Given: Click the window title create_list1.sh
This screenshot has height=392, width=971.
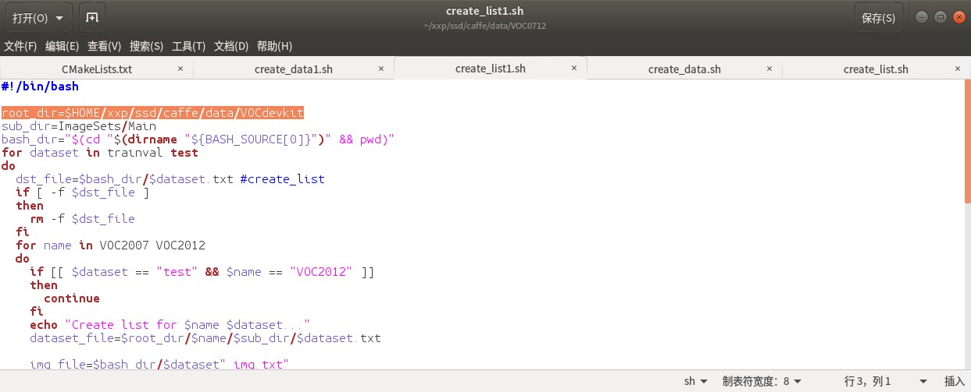Looking at the screenshot, I should [484, 11].
